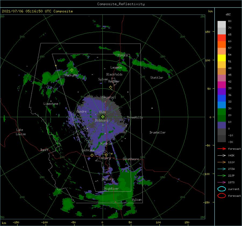
Task: Select the red swatch between 65 and 60
Action: [222, 38]
